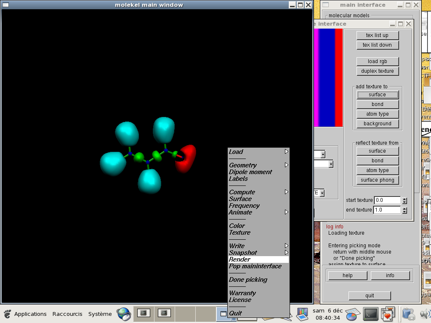Screen dimensions: 431x323
Task: Click the end texture stepper arrows
Action: click(404, 210)
